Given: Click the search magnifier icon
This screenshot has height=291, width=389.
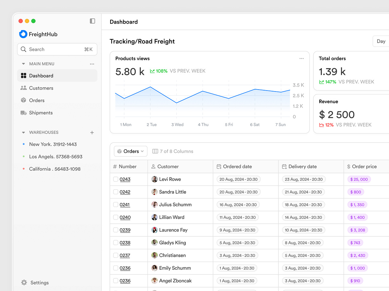Looking at the screenshot, I should [23, 49].
